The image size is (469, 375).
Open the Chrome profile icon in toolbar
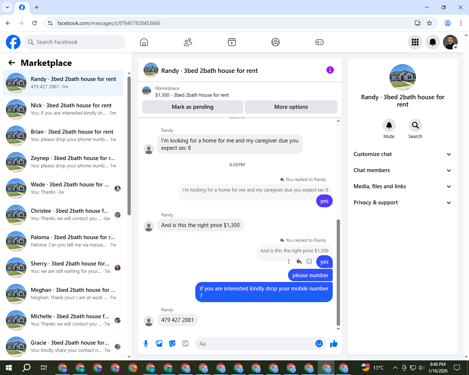click(x=448, y=23)
